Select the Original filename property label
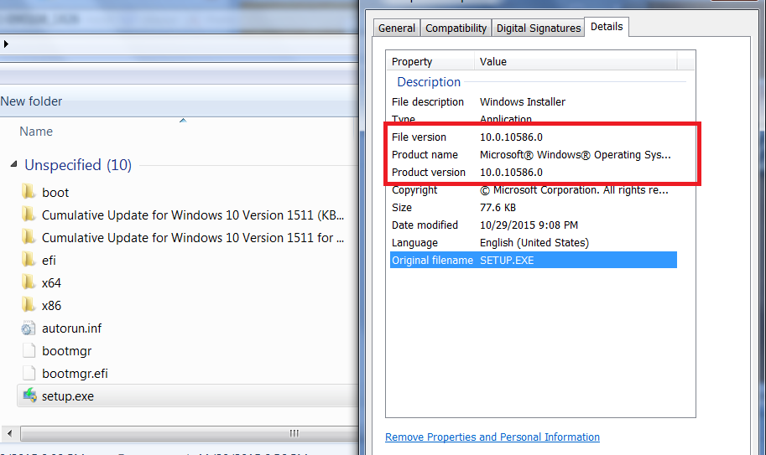 coord(432,260)
